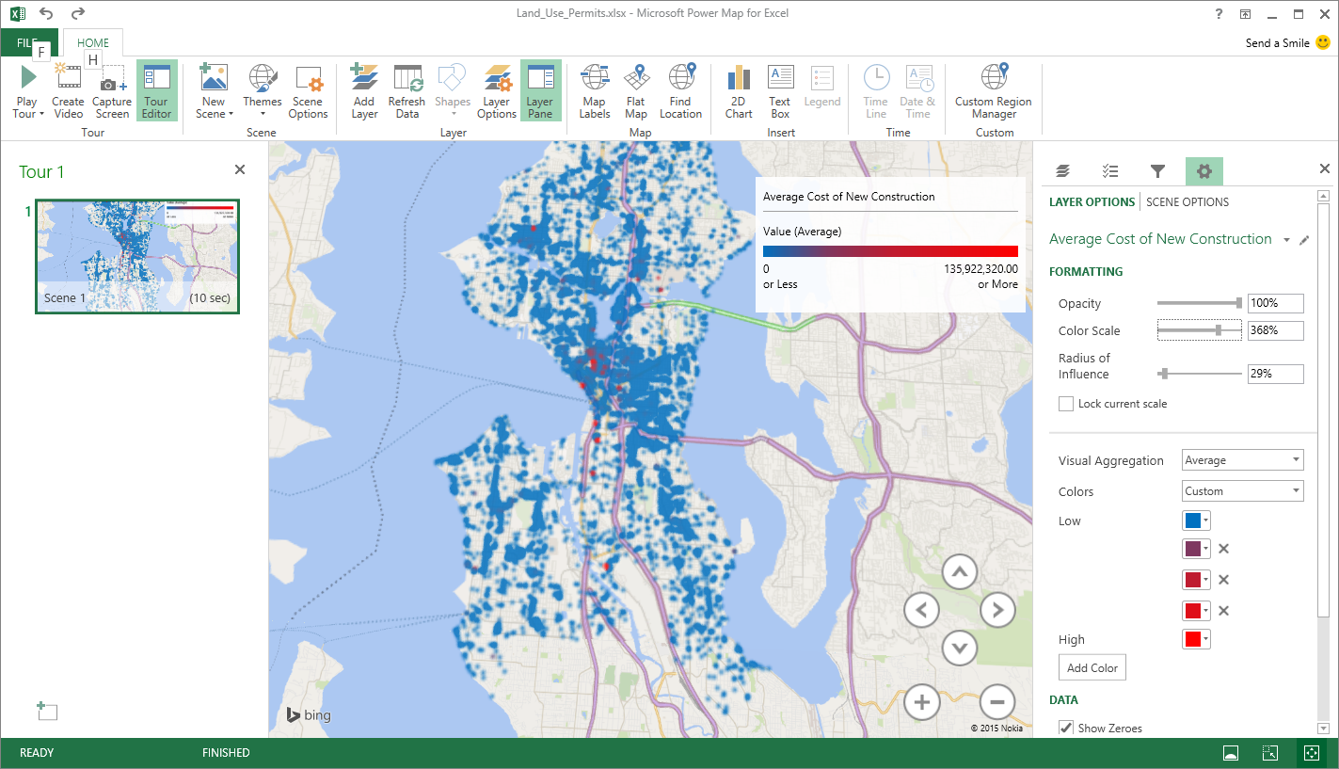Click the Redo arrow in title bar

[78, 13]
